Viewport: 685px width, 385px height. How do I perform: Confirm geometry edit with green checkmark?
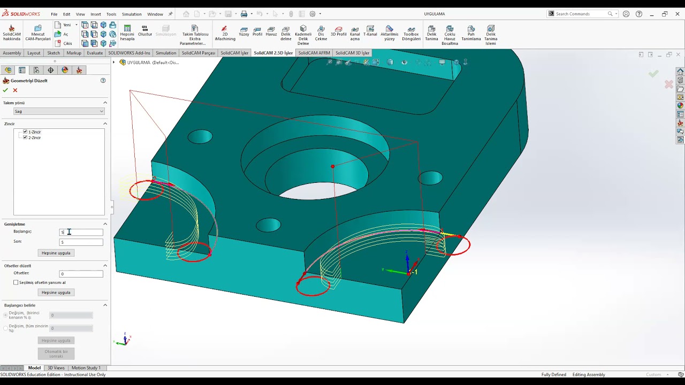[x=5, y=90]
